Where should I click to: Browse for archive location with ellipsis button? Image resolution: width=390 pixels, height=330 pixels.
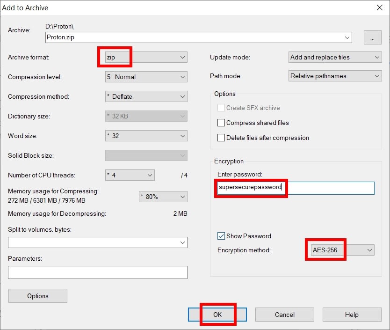pyautogui.click(x=372, y=37)
